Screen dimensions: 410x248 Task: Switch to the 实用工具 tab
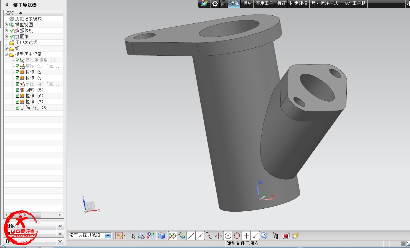pyautogui.click(x=264, y=3)
